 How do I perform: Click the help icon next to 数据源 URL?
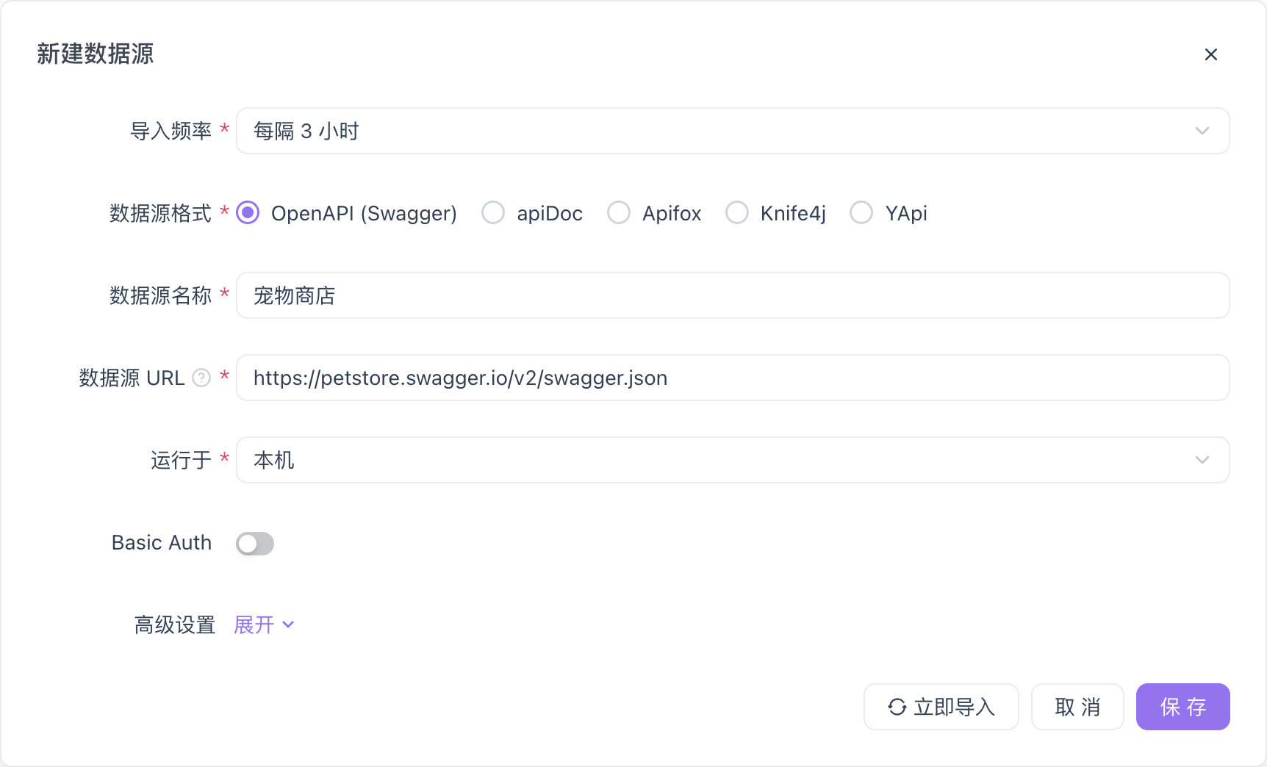[200, 378]
